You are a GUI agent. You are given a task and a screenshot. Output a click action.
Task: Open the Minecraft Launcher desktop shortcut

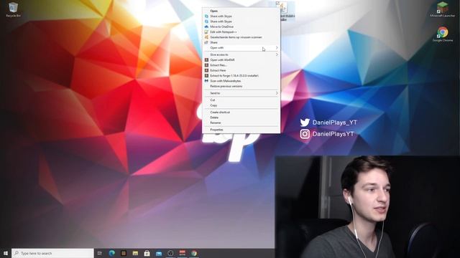point(443,9)
